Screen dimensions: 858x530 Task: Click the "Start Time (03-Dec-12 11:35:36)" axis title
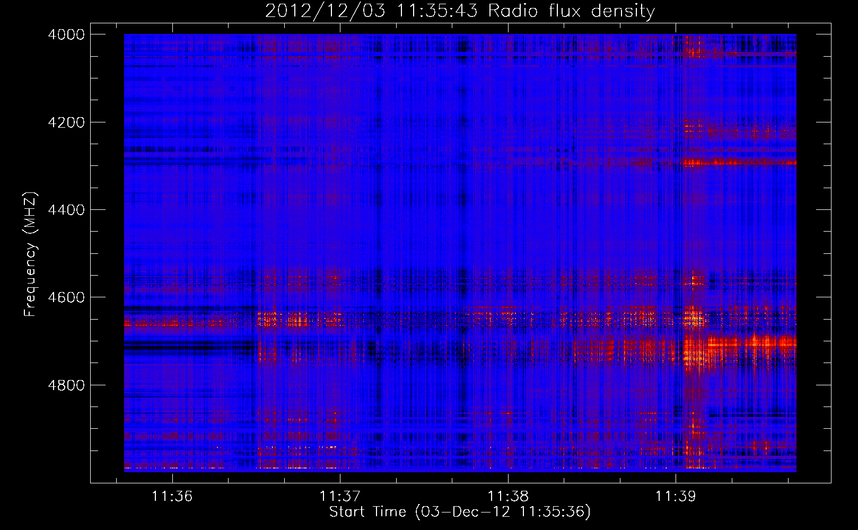(460, 512)
